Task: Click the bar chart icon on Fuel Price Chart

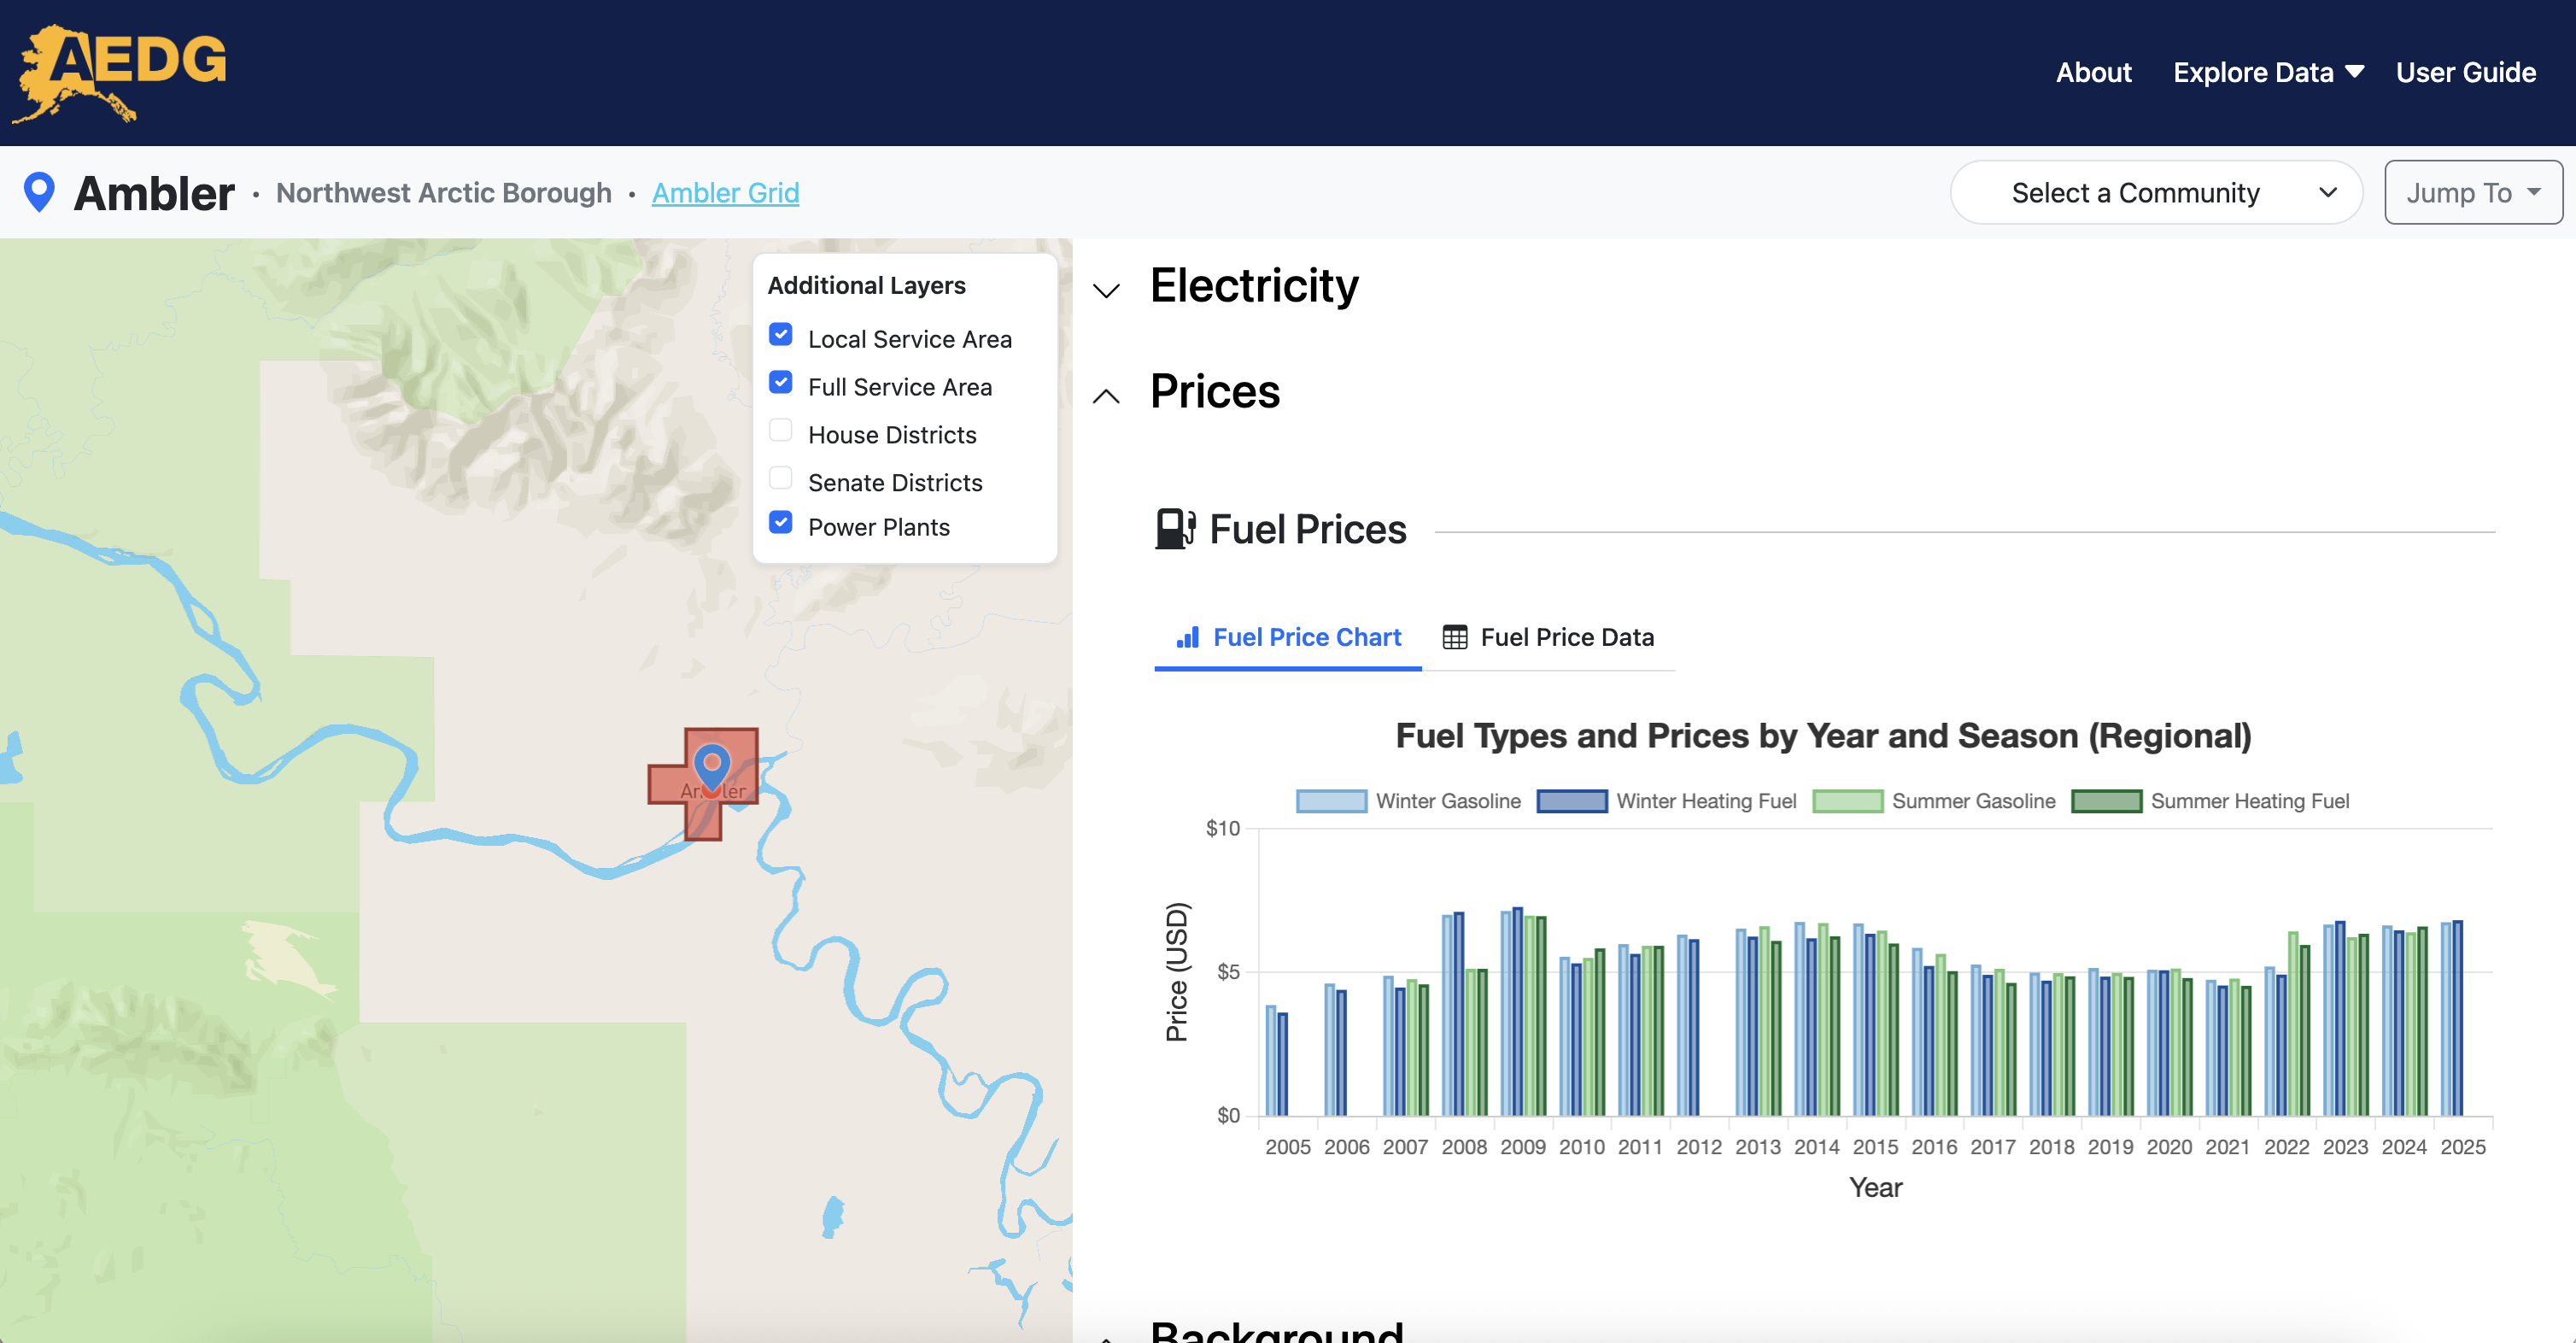Action: coord(1187,637)
